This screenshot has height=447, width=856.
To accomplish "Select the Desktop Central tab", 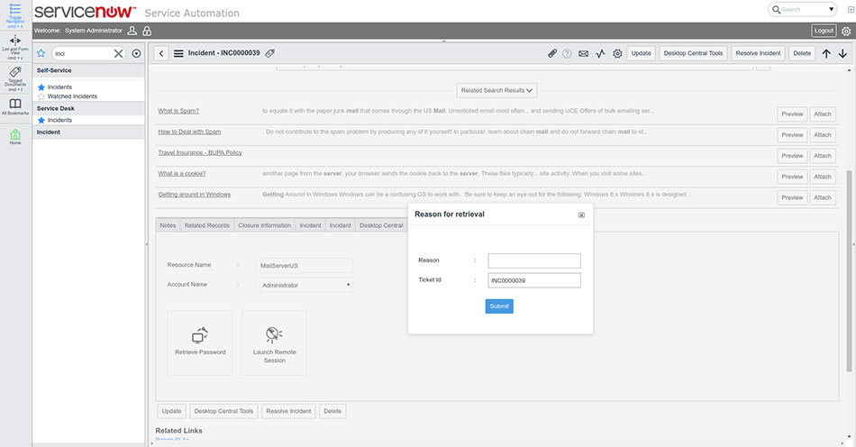I will coord(380,225).
